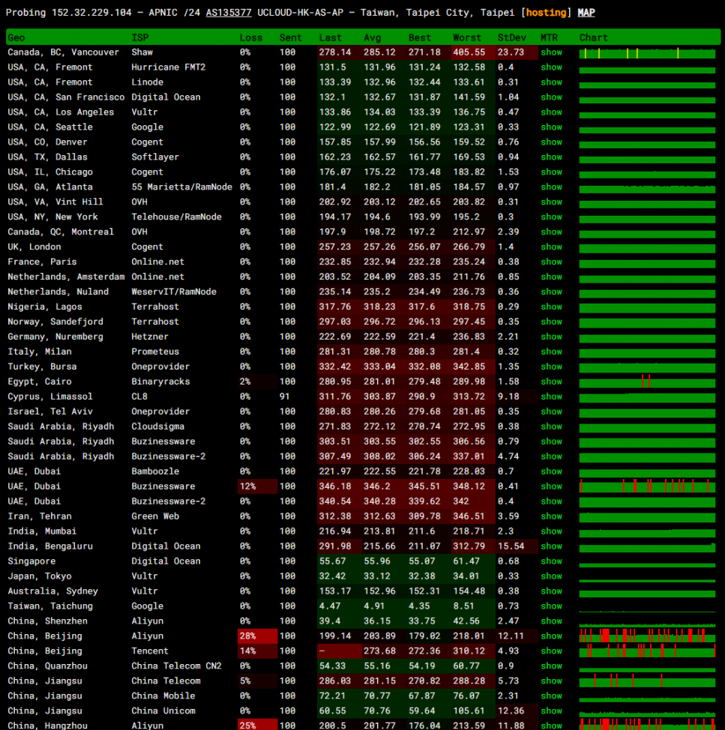
Task: Show MTR for Amsterdam Online.net row
Action: coord(551,277)
